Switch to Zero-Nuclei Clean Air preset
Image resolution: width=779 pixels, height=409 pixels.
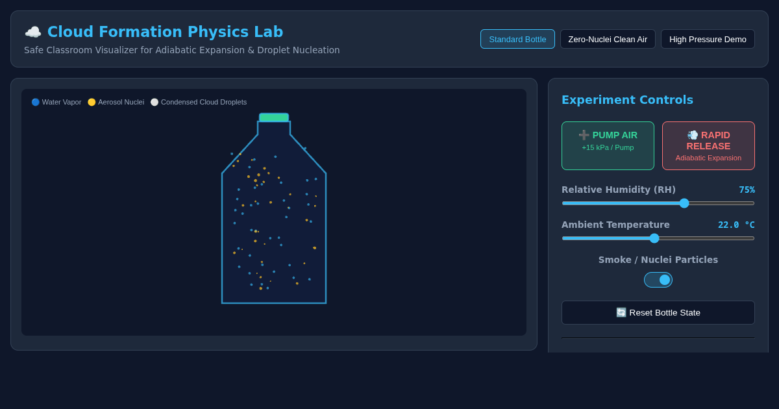pos(608,39)
